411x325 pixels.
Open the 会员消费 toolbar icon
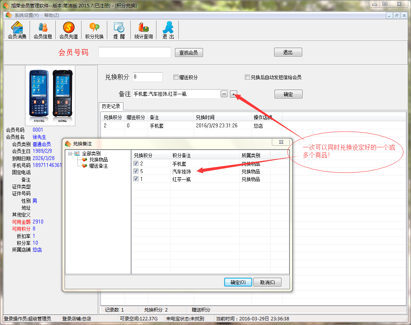pos(17,30)
